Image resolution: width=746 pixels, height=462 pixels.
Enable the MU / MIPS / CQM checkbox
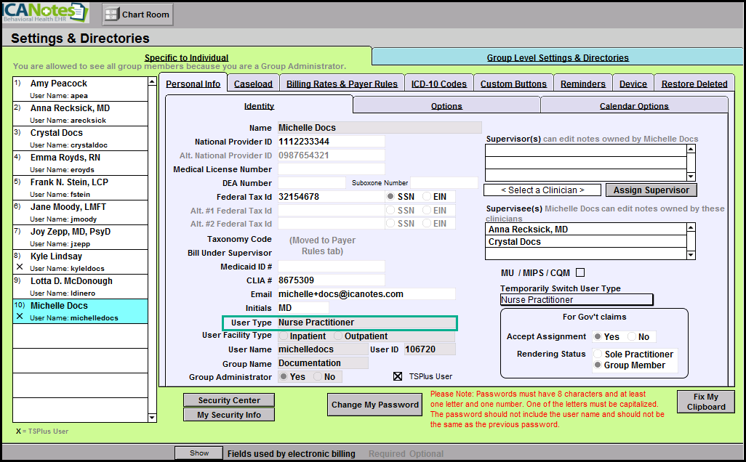tap(580, 273)
